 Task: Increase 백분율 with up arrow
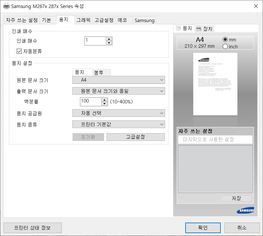click(105, 100)
